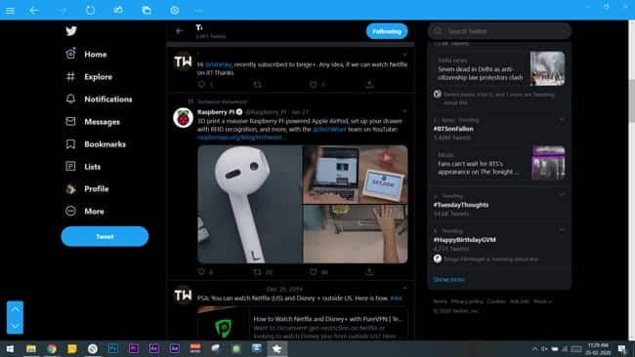This screenshot has width=635, height=357.
Task: Open the #BTSonFallon trending hashtag
Action: [x=453, y=129]
